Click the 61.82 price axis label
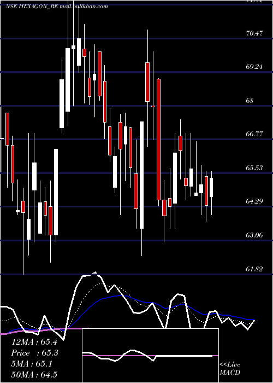The width and height of the screenshot is (273, 383). [254, 269]
